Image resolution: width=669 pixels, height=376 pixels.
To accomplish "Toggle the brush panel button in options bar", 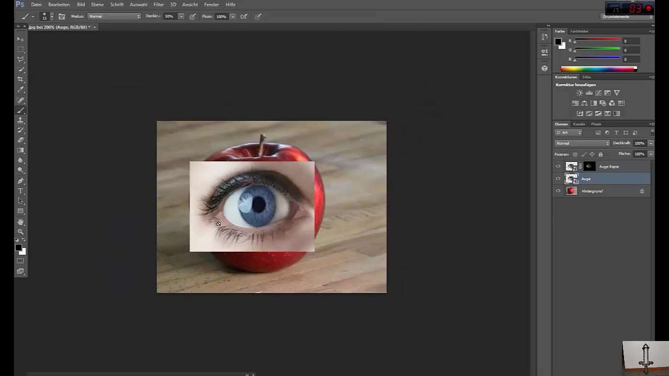I will pyautogui.click(x=62, y=17).
